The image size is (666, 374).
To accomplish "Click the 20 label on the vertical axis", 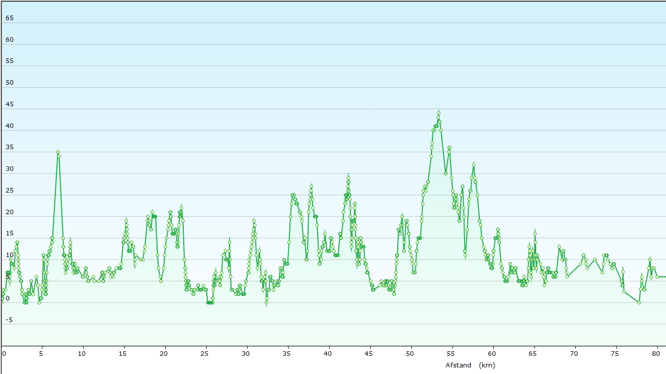I will click(10, 213).
